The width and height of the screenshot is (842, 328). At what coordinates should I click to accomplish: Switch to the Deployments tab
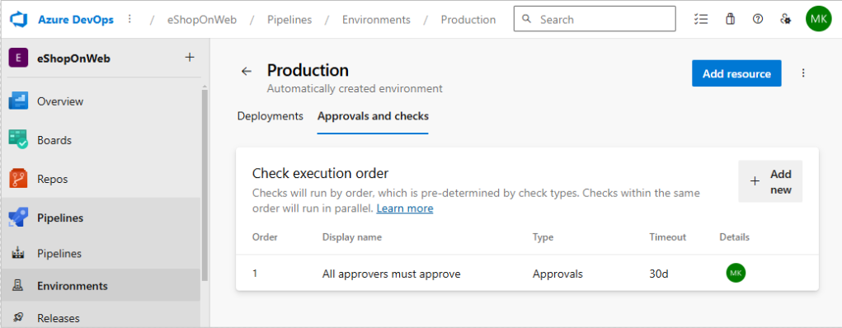[270, 116]
